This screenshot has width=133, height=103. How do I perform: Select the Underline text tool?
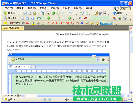43,23
